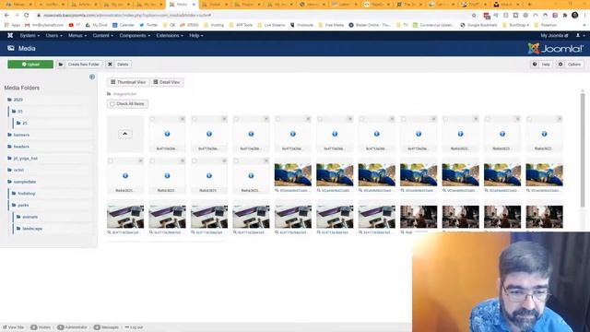The width and height of the screenshot is (590, 332).
Task: Check the Check All Items checkbox
Action: pyautogui.click(x=112, y=104)
